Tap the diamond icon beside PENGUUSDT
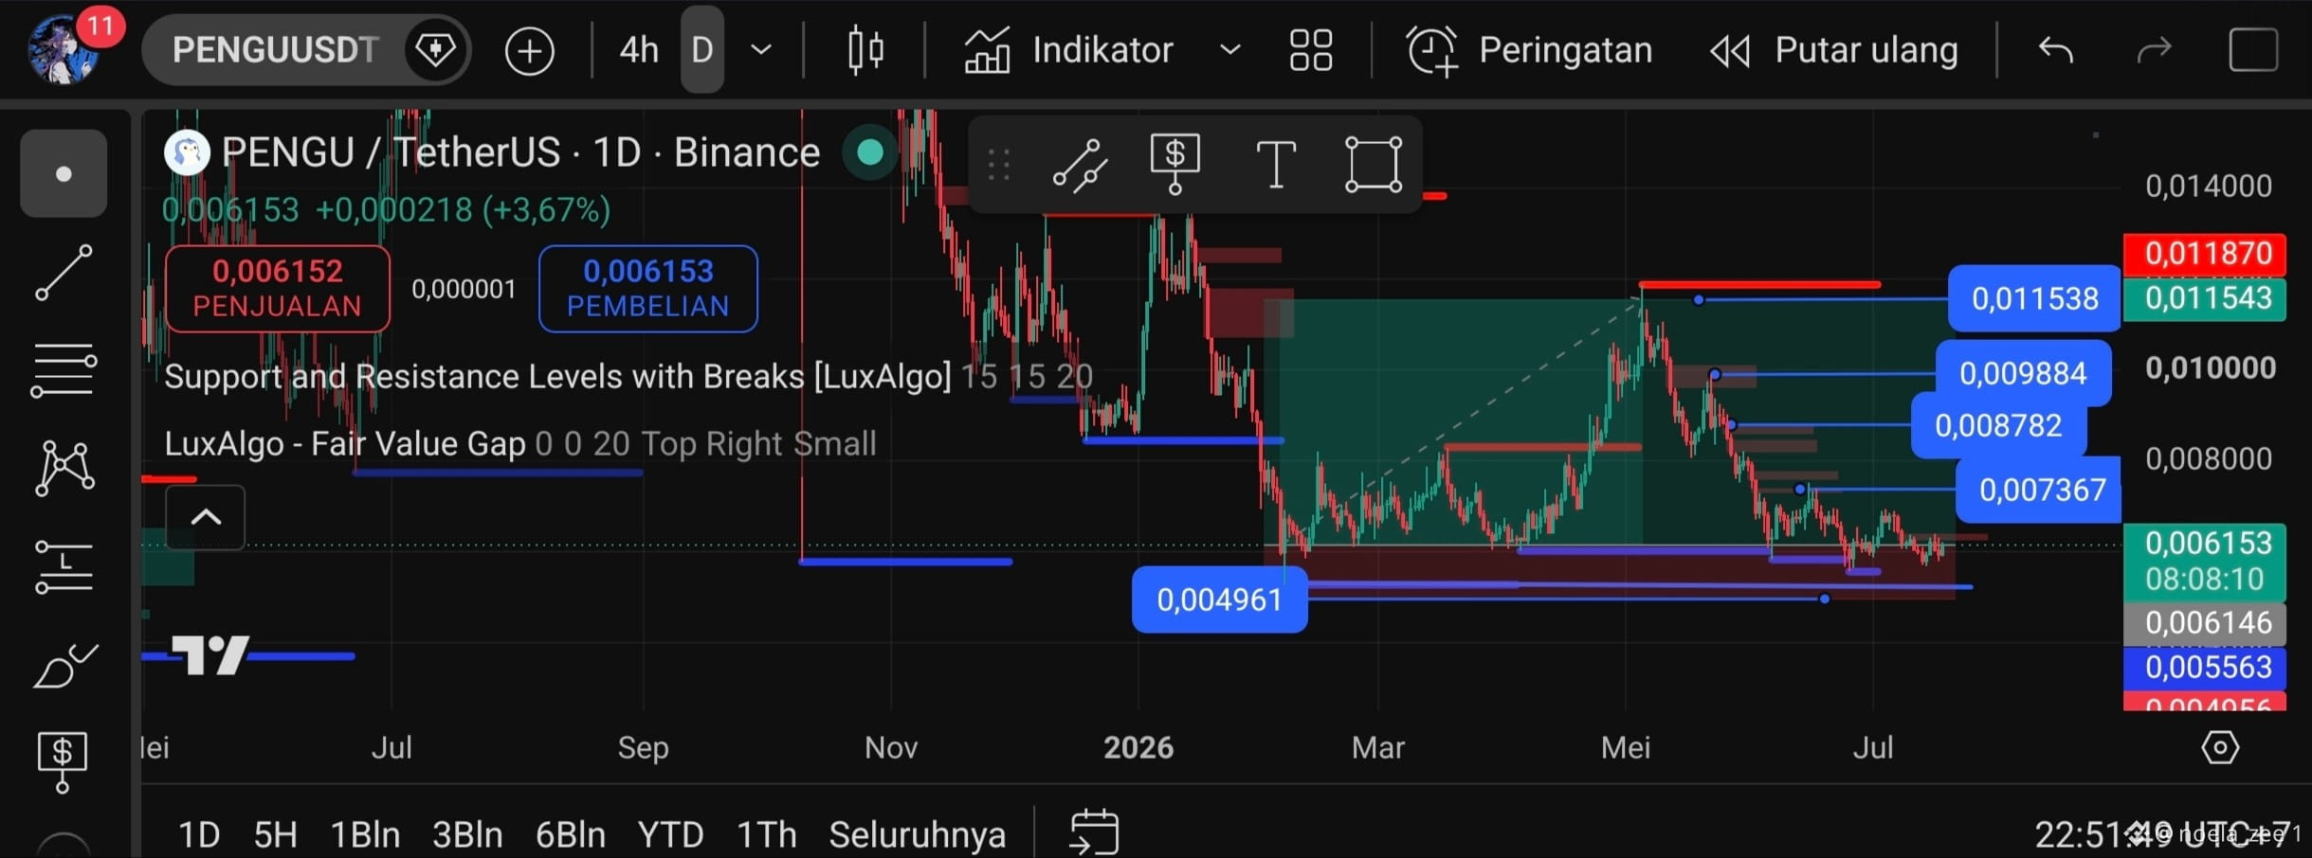This screenshot has height=858, width=2312. coord(435,49)
